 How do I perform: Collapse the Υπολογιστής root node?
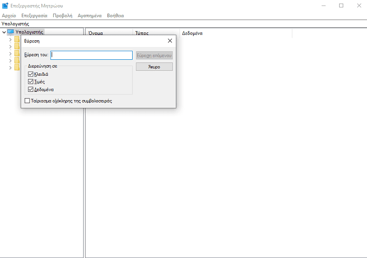click(x=4, y=32)
